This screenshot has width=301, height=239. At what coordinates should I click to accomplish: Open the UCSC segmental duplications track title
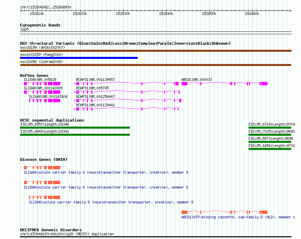click(52, 120)
